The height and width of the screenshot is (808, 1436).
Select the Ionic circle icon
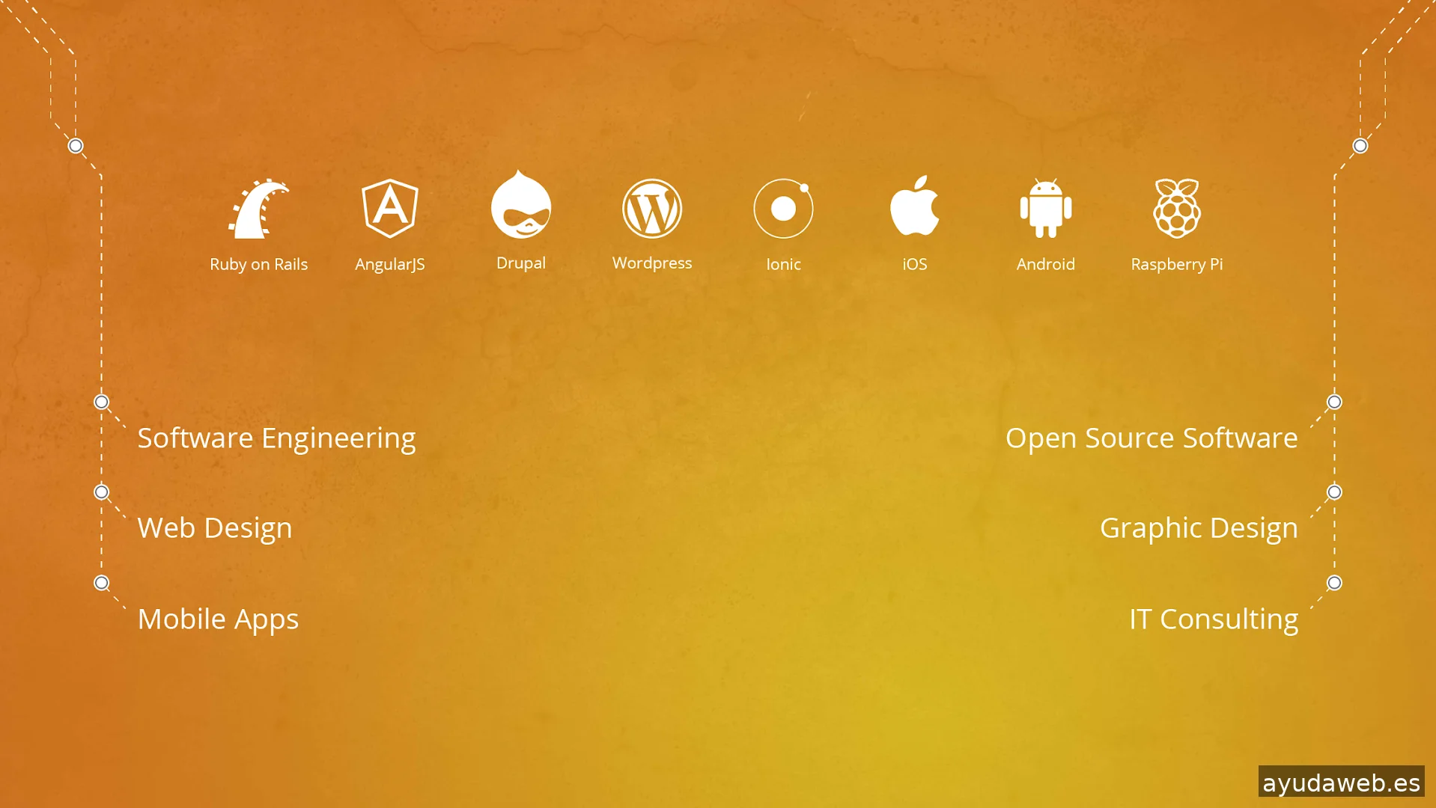point(783,209)
